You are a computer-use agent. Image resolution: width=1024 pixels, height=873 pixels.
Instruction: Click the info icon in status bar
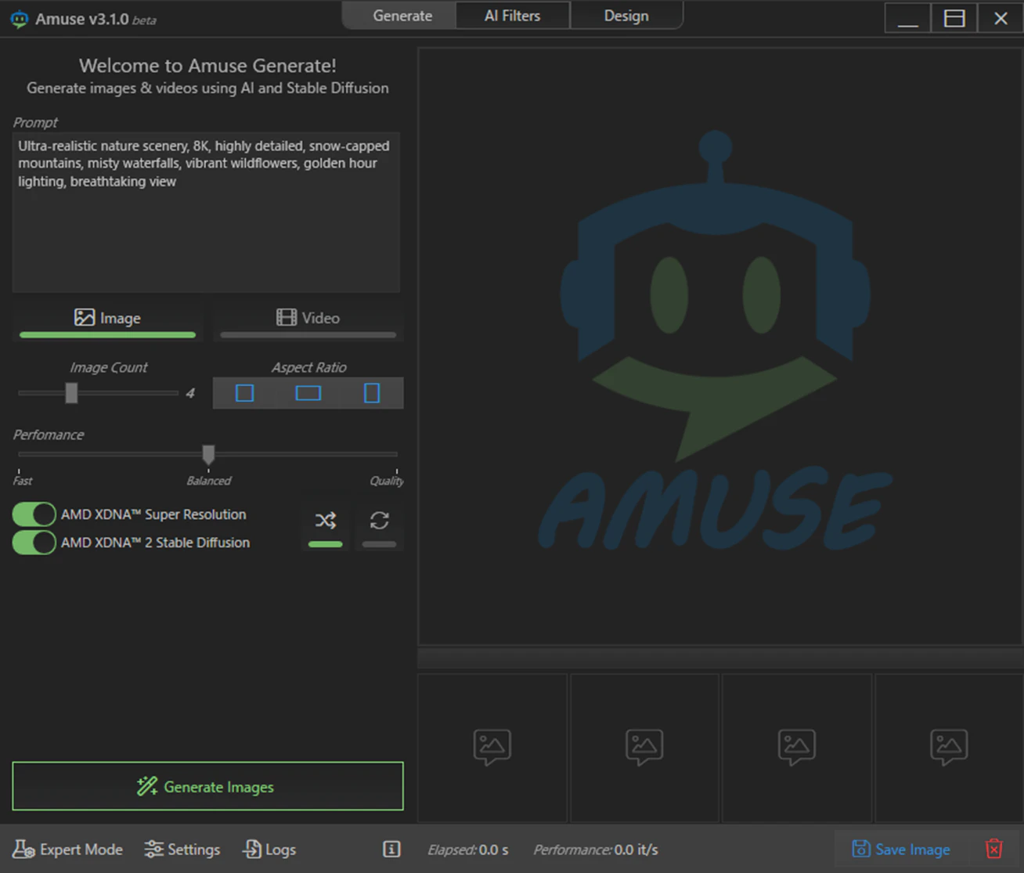coord(391,850)
